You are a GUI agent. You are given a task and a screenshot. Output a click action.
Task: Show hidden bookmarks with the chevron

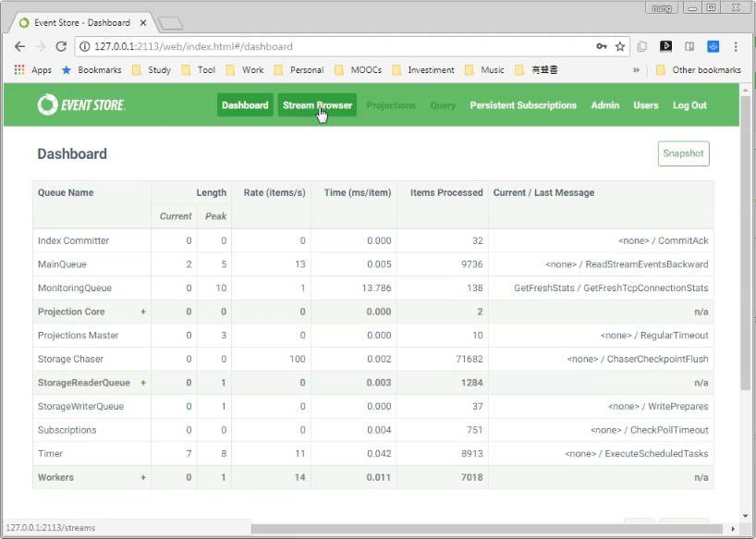point(636,70)
